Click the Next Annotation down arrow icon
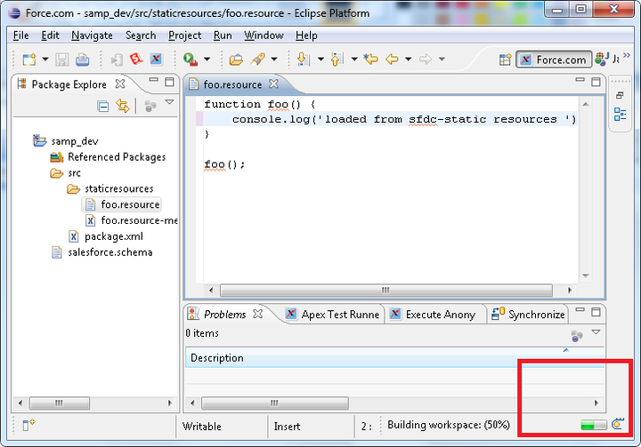The width and height of the screenshot is (641, 447). 303,60
